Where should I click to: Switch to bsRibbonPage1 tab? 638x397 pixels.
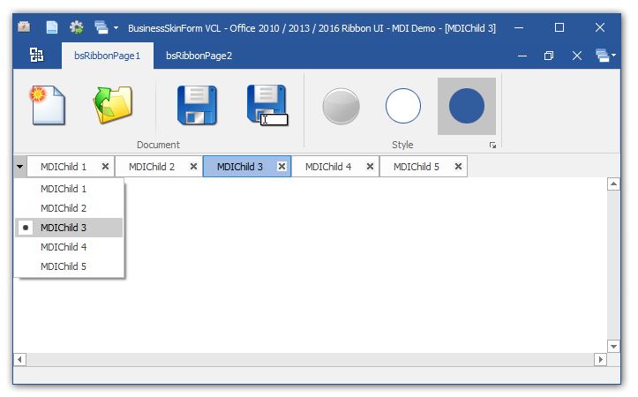point(108,56)
